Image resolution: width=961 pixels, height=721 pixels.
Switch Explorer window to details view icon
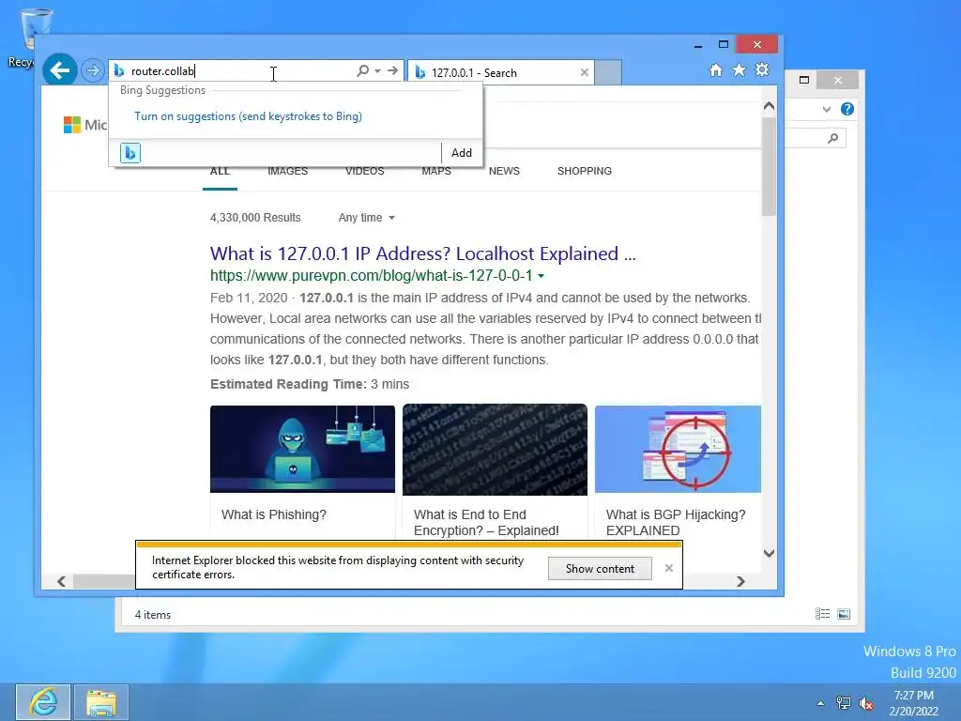[x=822, y=614]
